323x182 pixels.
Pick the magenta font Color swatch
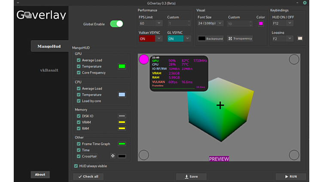click(261, 24)
